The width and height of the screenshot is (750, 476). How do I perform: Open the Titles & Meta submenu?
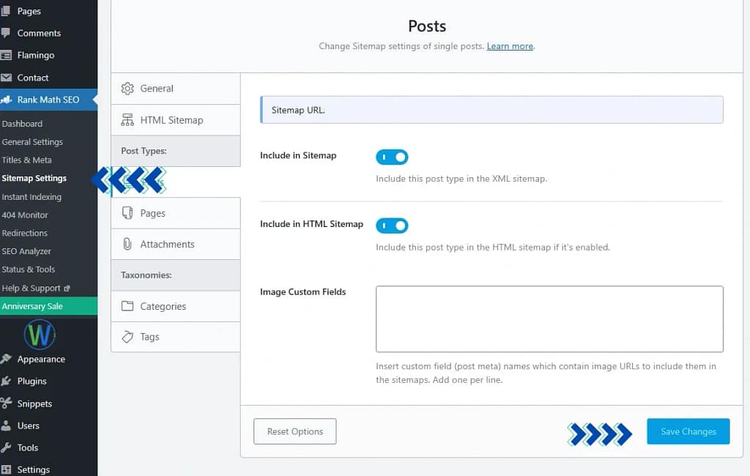(x=27, y=160)
